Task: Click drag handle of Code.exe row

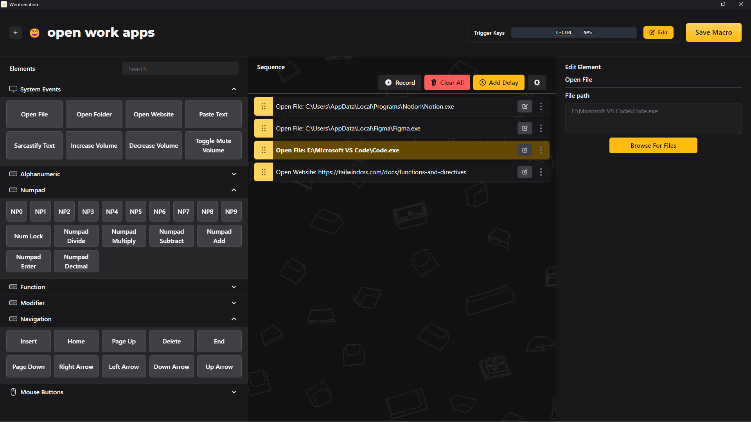Action: coord(264,150)
